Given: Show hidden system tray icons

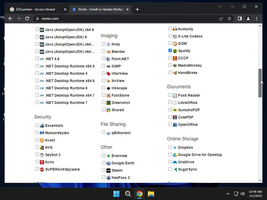Looking at the screenshot, I should click(228, 194).
